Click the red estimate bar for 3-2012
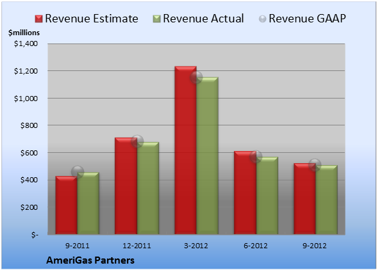 point(186,150)
